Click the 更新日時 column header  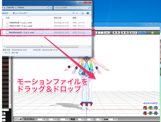click(58, 18)
